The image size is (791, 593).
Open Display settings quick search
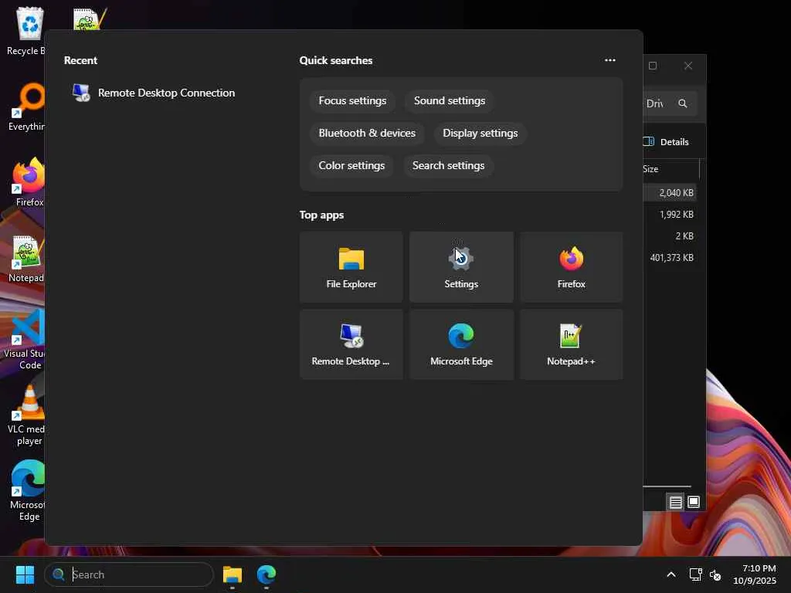click(480, 133)
